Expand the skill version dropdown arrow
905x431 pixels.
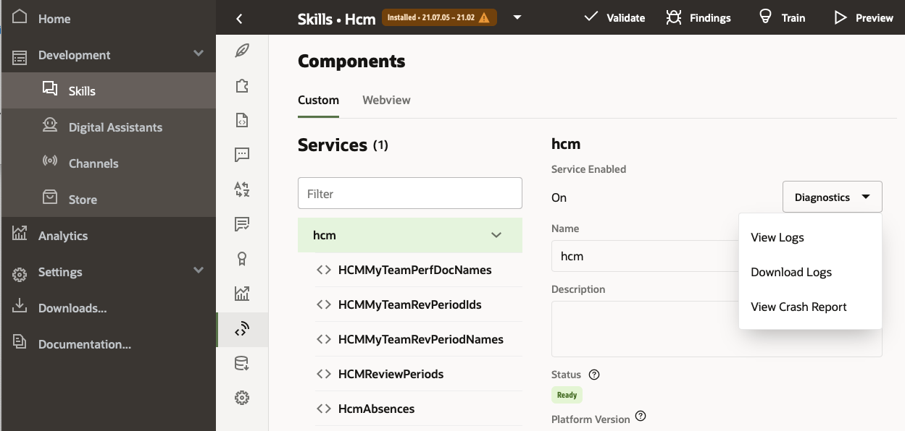[517, 17]
